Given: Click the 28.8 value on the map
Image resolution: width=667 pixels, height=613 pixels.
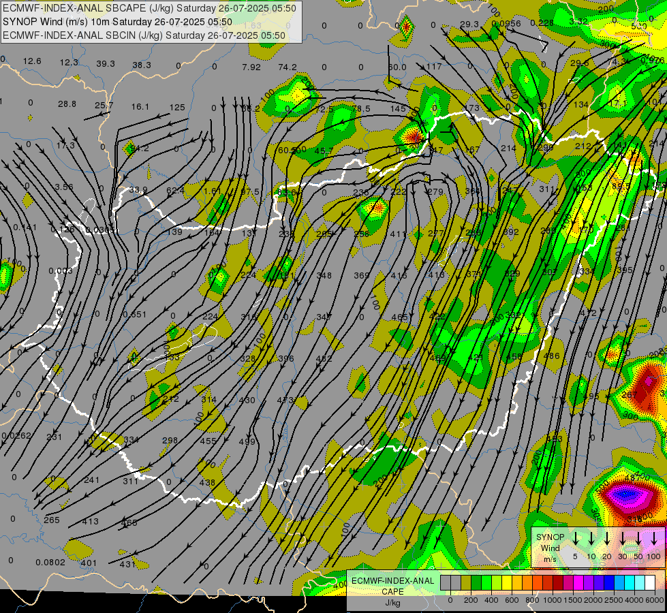Looking at the screenshot, I should [67, 104].
